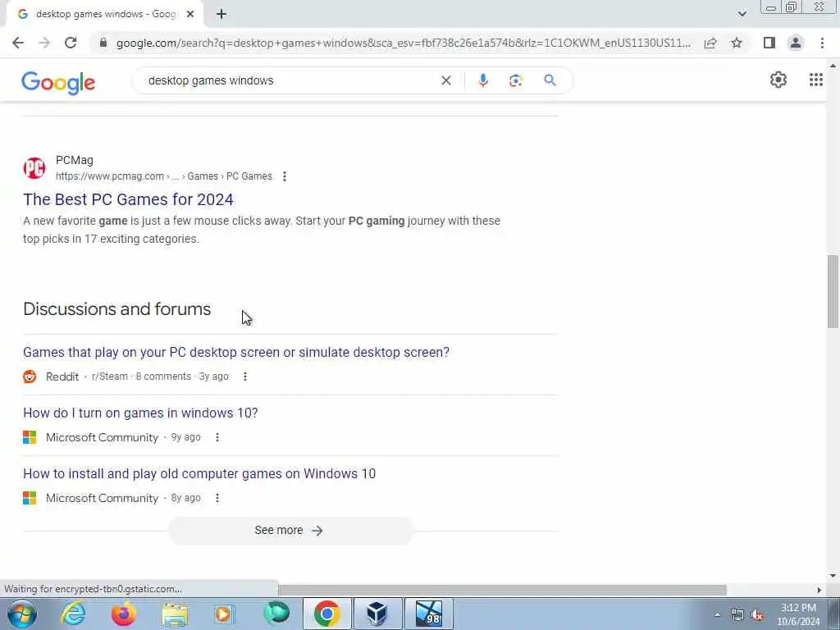Viewport: 840px width, 630px height.
Task: Click the network tray icon
Action: [737, 615]
